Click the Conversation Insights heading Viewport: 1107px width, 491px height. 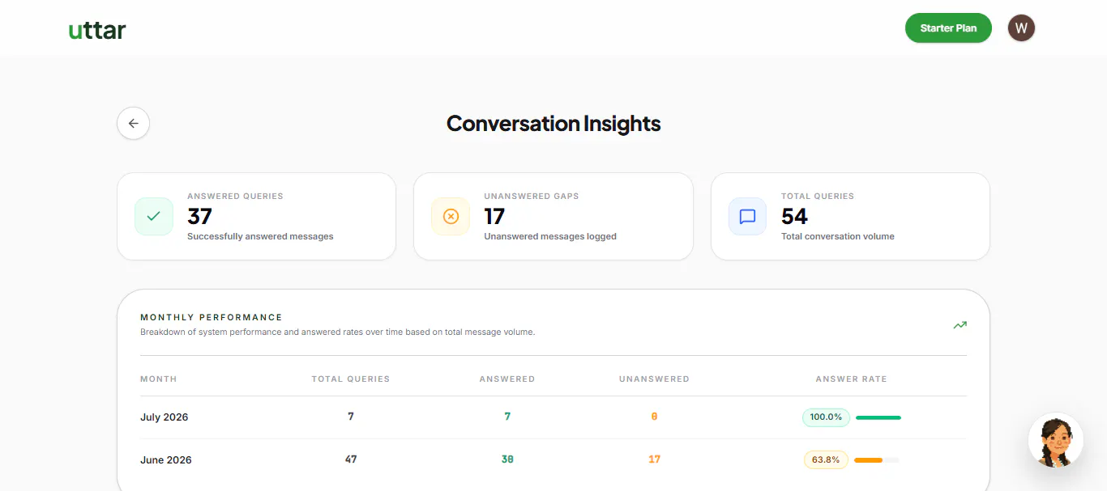pyautogui.click(x=553, y=124)
